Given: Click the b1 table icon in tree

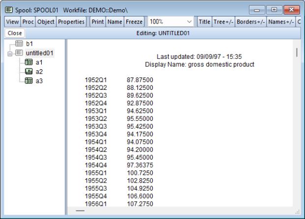Looking at the screenshot, I should pyautogui.click(x=20, y=44).
